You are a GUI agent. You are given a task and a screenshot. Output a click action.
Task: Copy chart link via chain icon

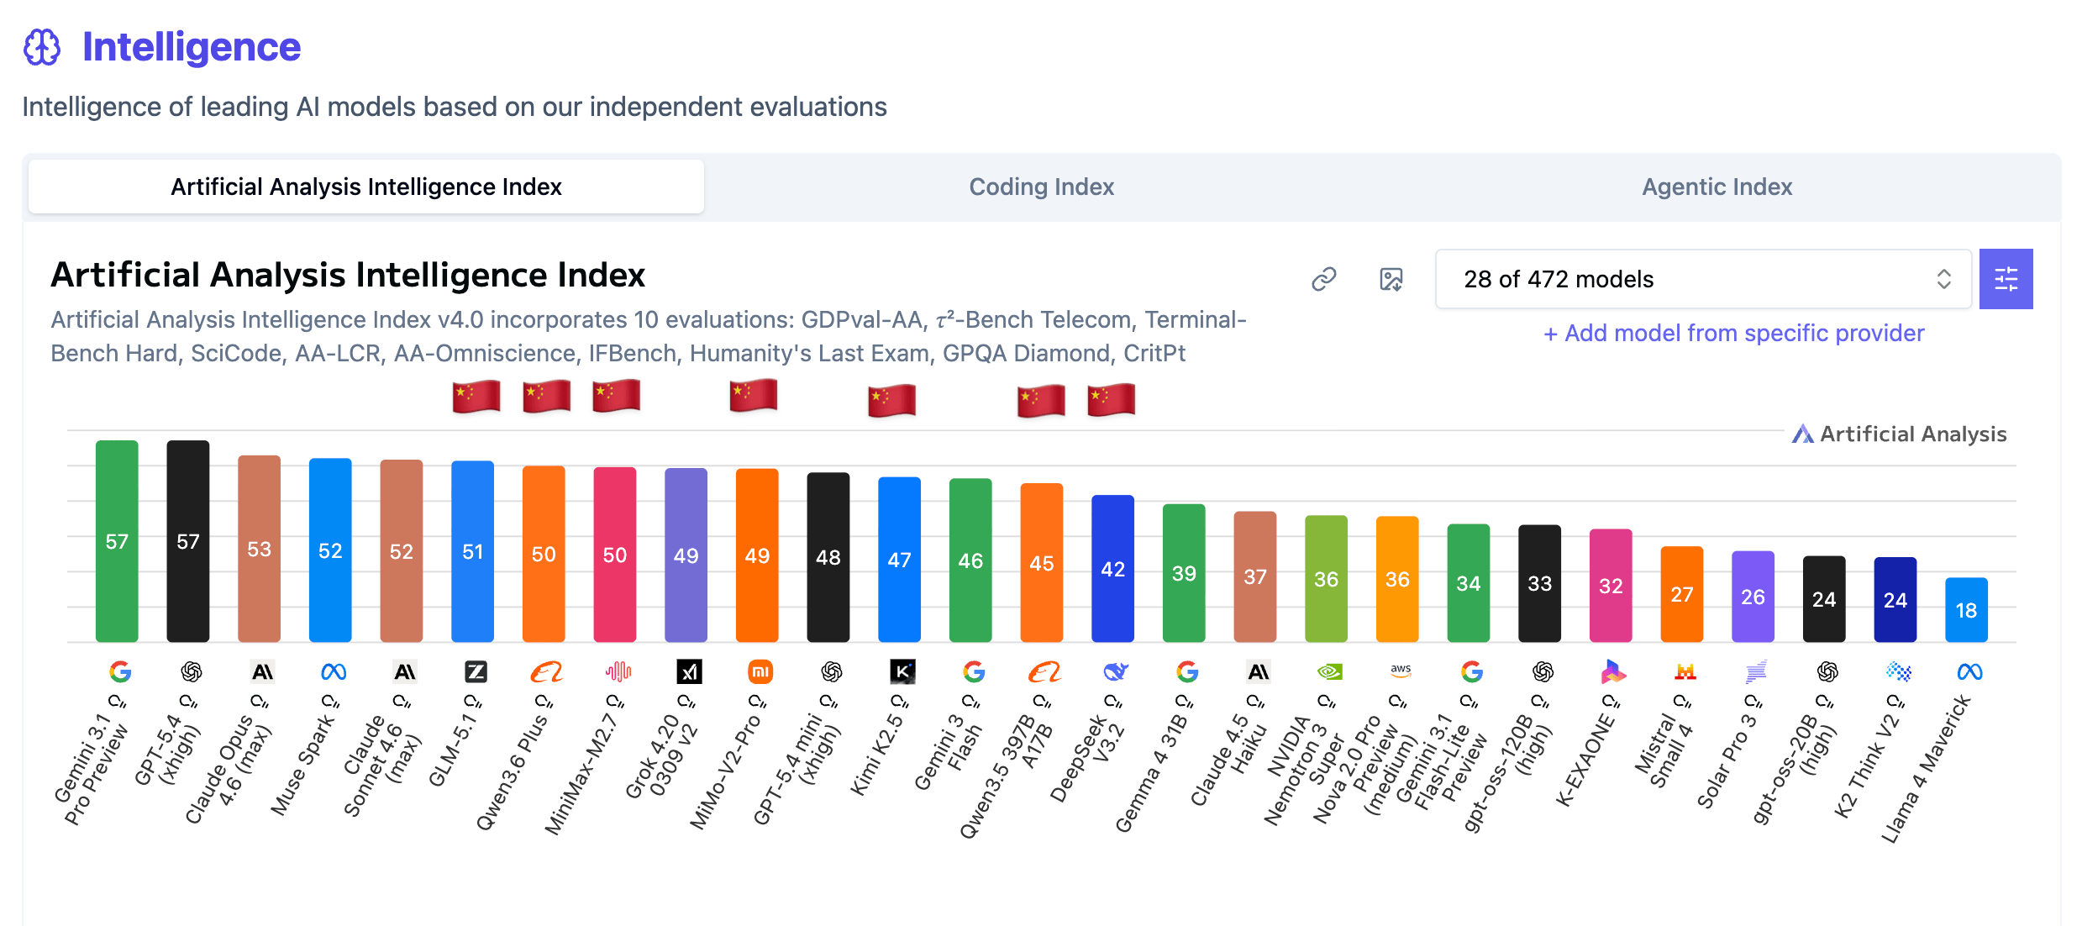point(1324,279)
